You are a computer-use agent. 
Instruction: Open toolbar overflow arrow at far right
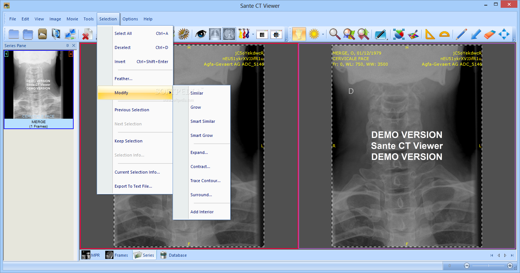click(x=514, y=39)
